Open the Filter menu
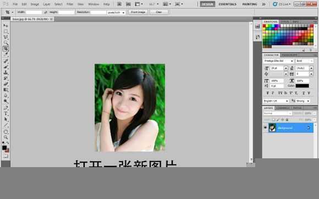Screen dimensions: 319x199 tap(70, 4)
